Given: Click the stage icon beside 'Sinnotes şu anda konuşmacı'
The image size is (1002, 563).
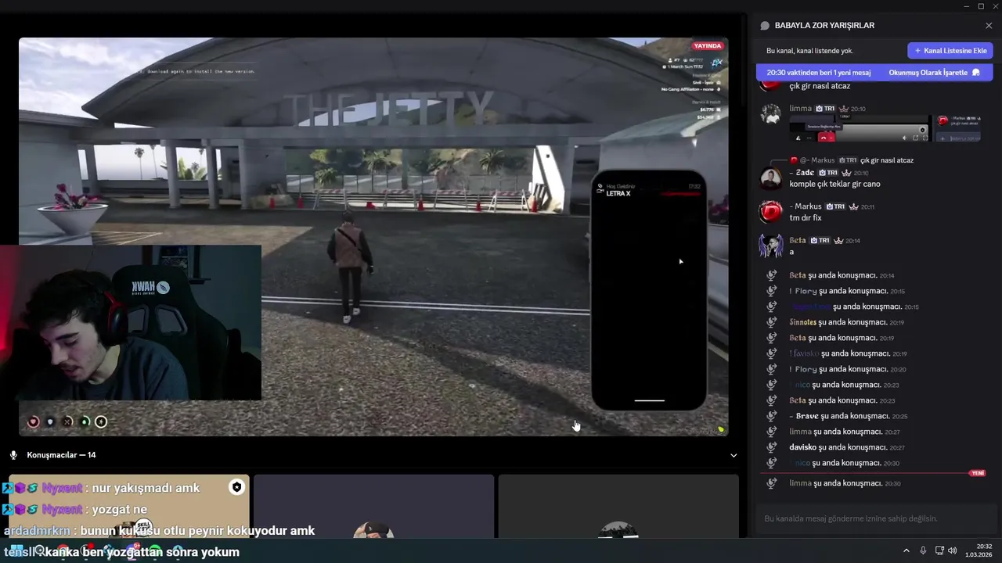Looking at the screenshot, I should [x=771, y=322].
